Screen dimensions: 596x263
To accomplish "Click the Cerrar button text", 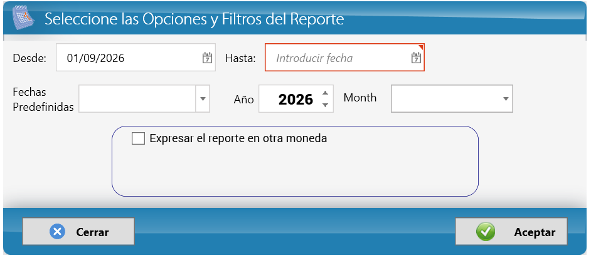I will [x=92, y=232].
